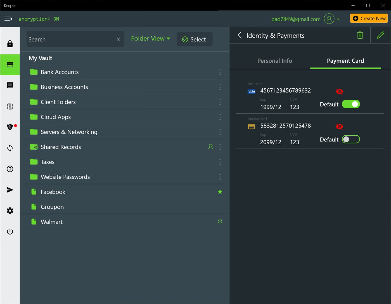Open options menu for Taxes folder
The image size is (391, 304).
(x=220, y=162)
